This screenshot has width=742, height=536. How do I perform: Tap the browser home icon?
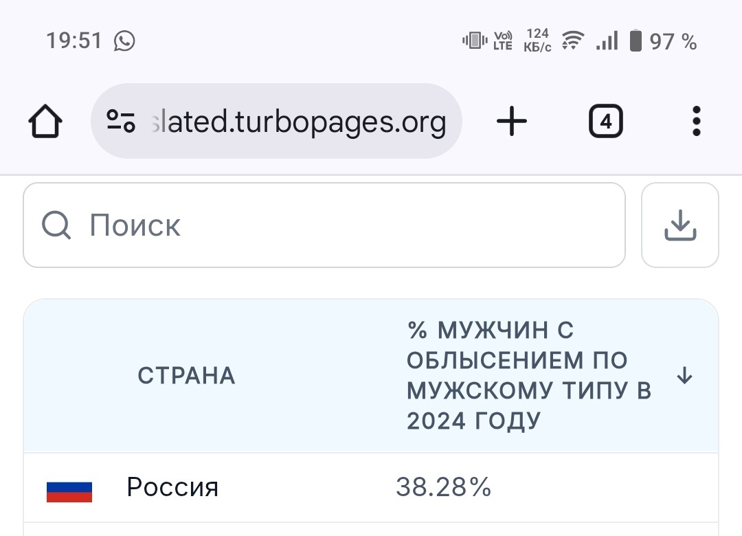pyautogui.click(x=45, y=122)
